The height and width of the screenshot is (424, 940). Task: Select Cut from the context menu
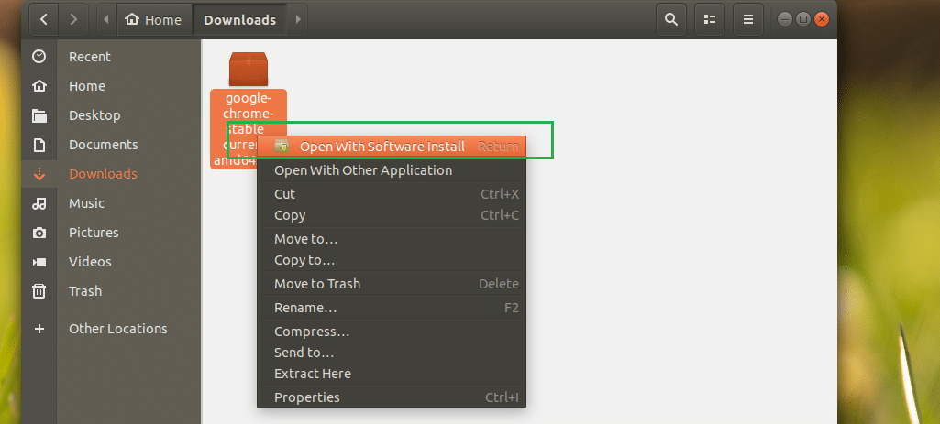click(392, 194)
